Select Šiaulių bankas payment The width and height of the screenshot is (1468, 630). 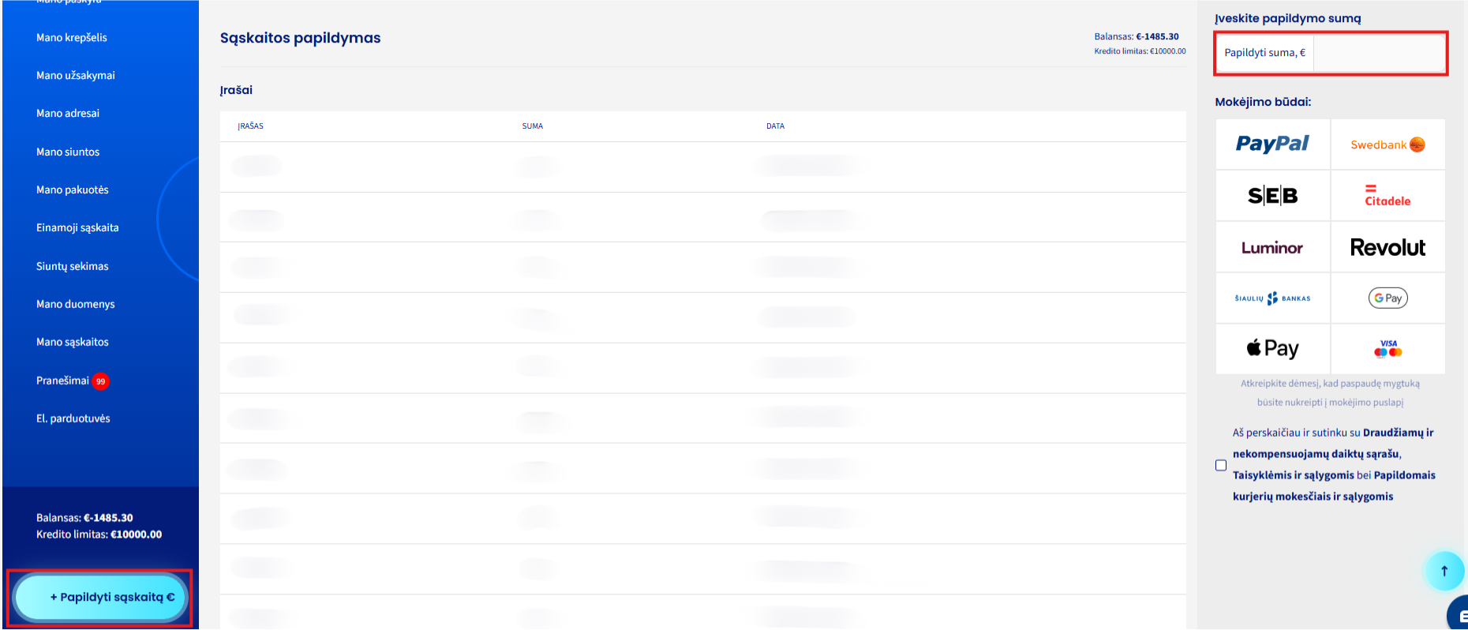[1272, 298]
